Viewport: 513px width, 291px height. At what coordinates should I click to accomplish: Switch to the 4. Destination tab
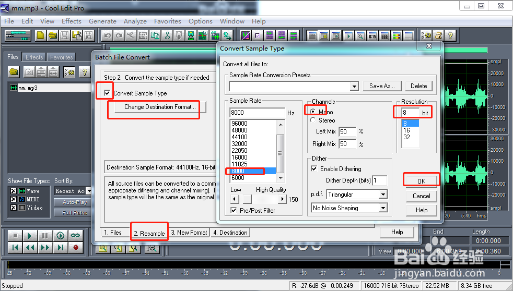click(x=230, y=233)
